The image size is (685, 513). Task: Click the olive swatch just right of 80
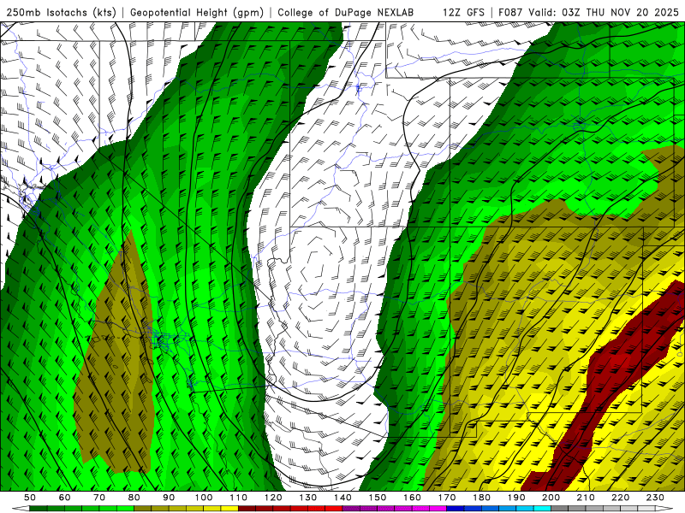tap(142, 509)
